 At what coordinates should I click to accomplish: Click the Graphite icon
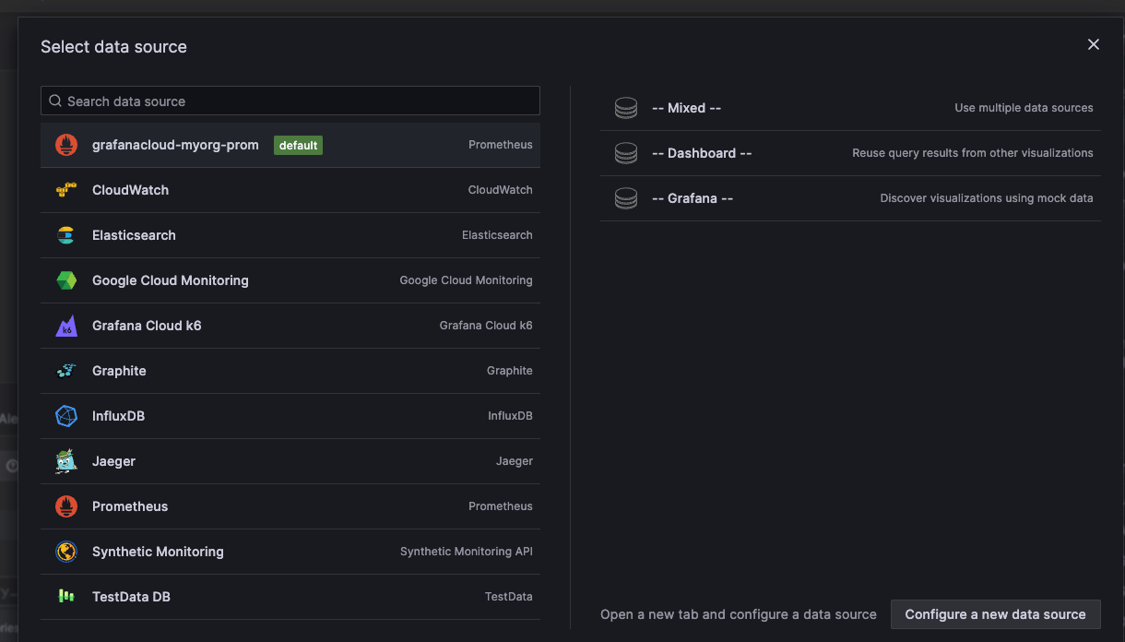[66, 371]
